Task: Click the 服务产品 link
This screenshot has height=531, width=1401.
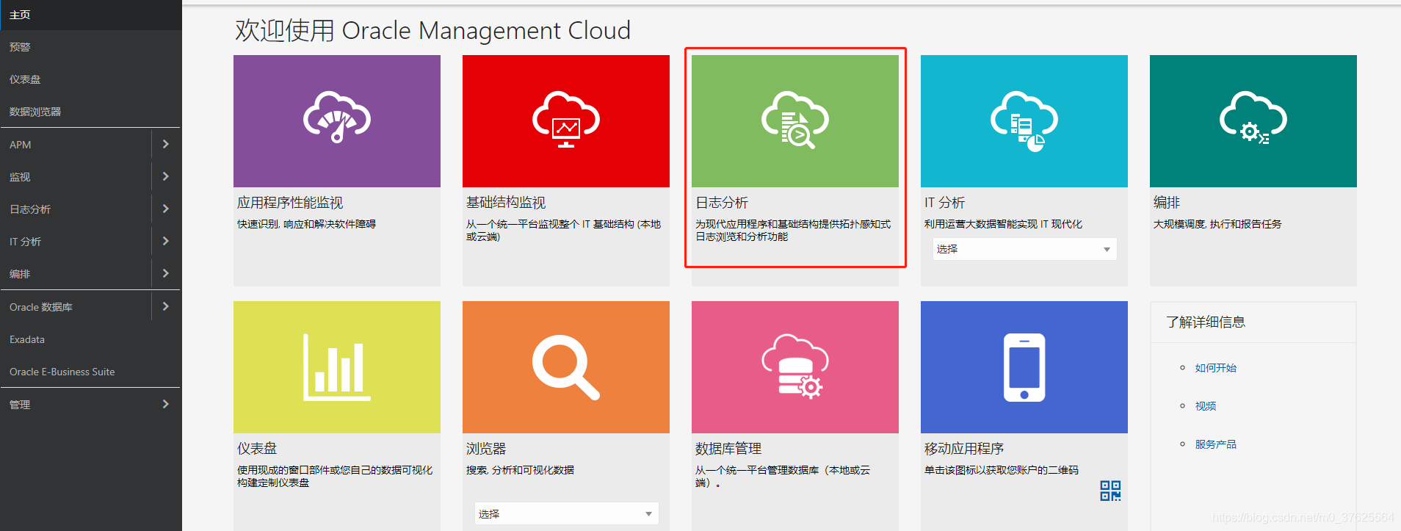Action: [1215, 444]
